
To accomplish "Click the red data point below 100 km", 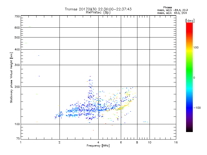I will tap(93, 130).
